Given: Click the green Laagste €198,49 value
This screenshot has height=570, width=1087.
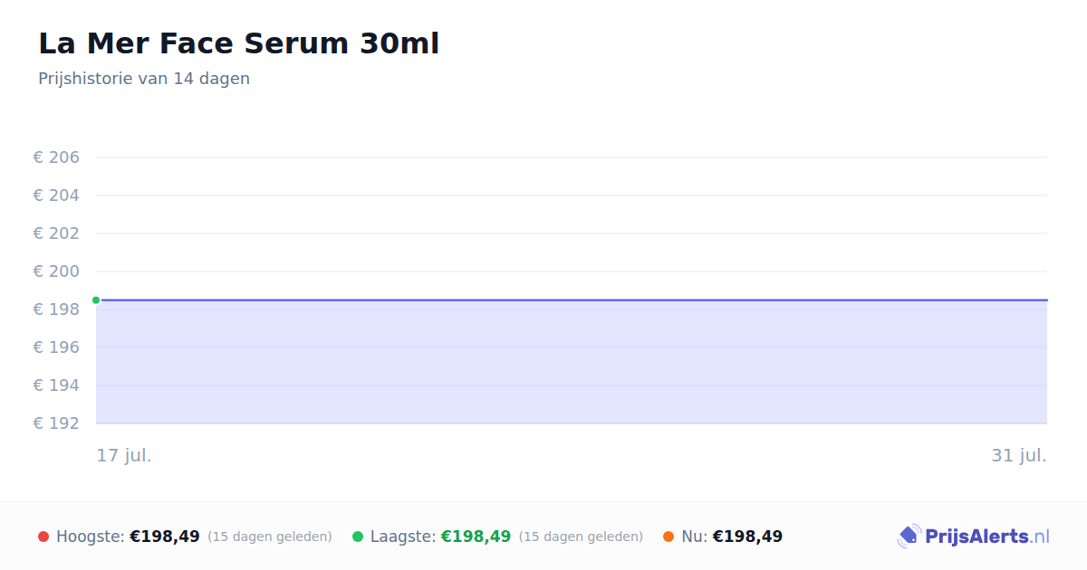Looking at the screenshot, I should pos(476,537).
